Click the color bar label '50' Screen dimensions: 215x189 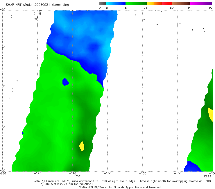coord(172,8)
